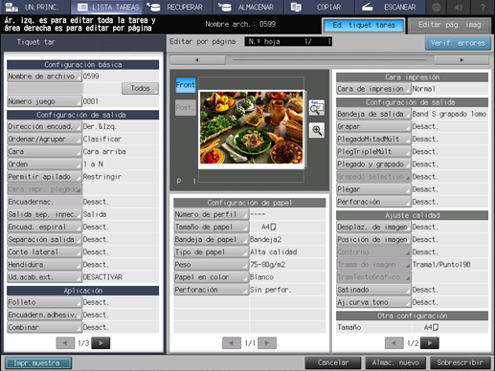Go to previous sheet with left arrow bar
The image size is (495, 371).
pos(197,60)
